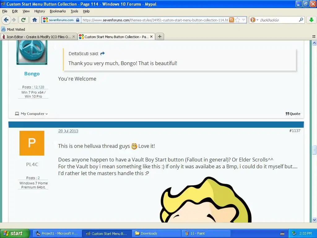
Task: Click the scrollbar up arrow
Action: [x=314, y=43]
